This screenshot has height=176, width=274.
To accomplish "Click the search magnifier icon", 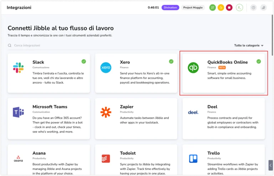I will pos(10,46).
